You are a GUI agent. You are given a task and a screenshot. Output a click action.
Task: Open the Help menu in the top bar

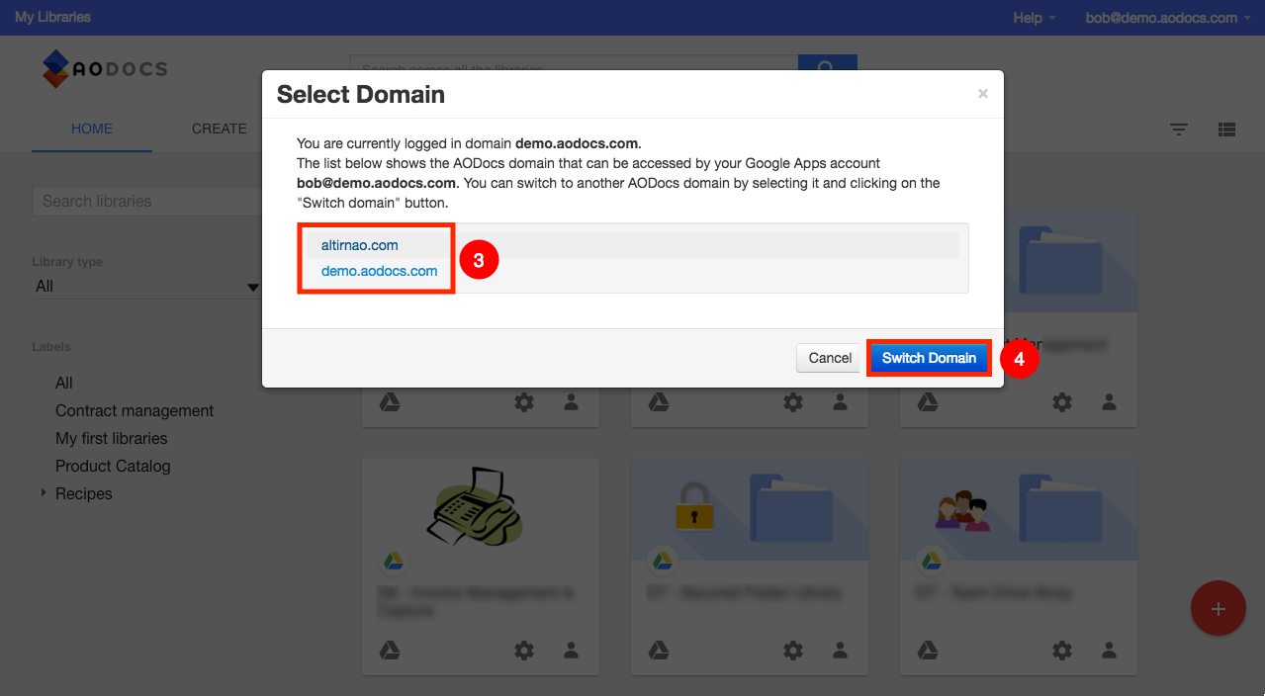(x=1035, y=18)
